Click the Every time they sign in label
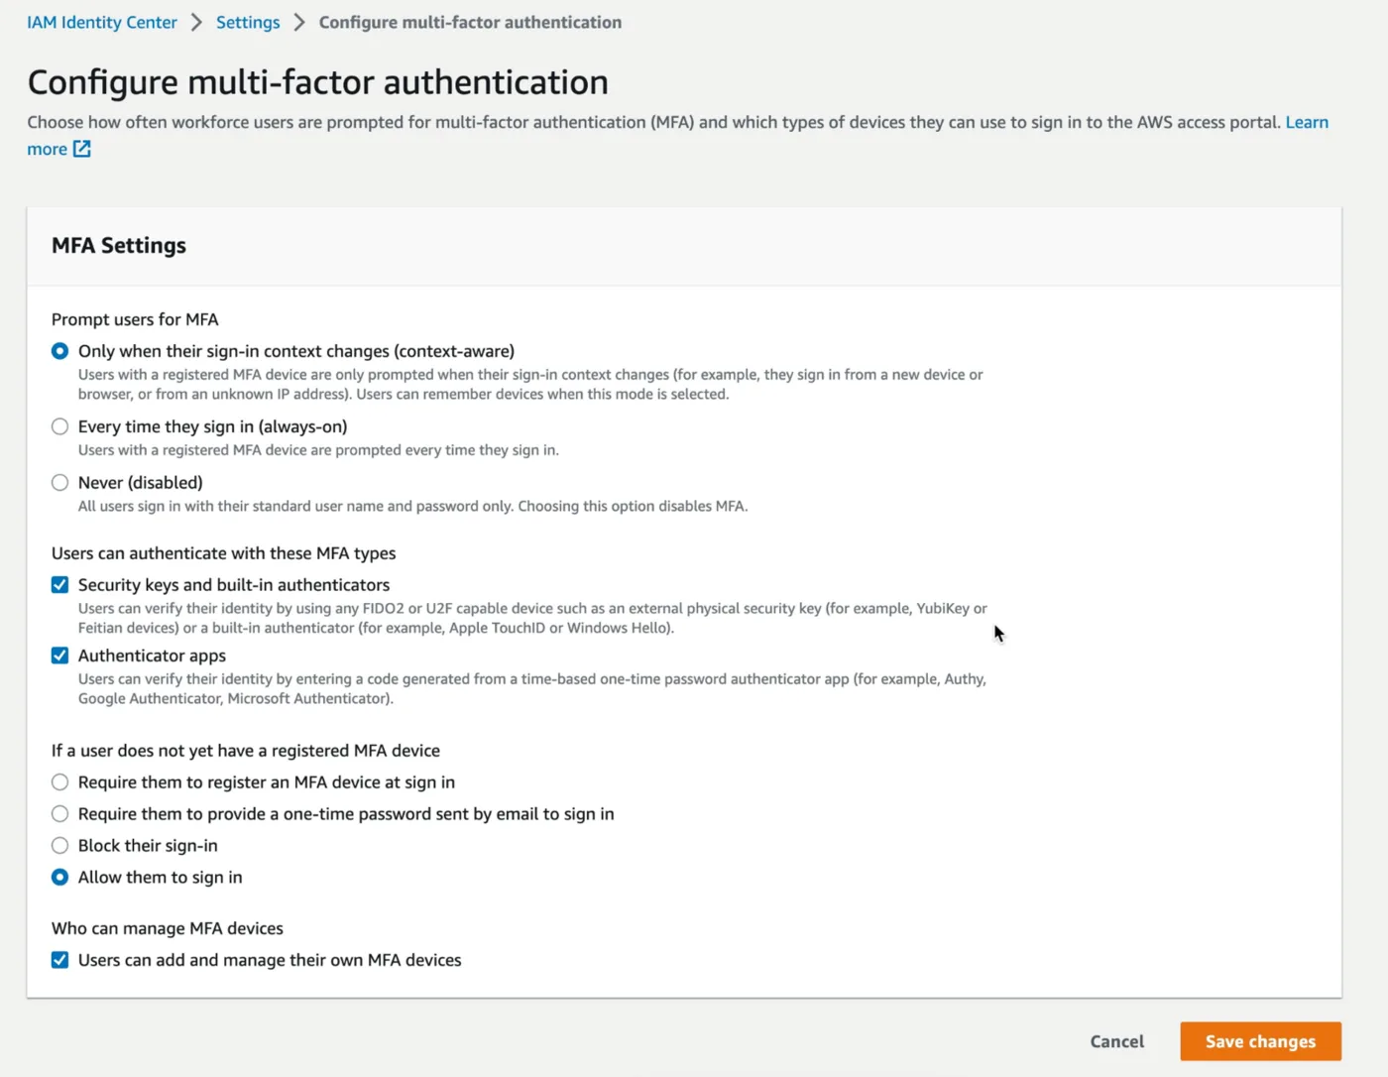This screenshot has height=1077, width=1388. pos(212,426)
